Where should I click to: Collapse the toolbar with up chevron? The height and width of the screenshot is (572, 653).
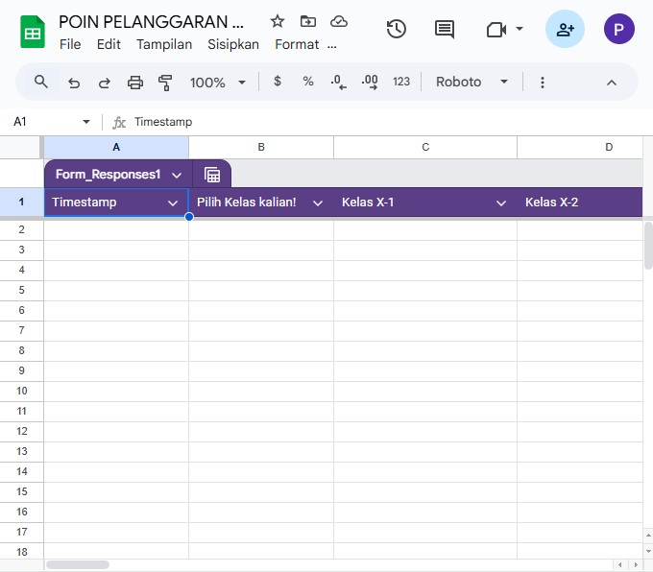pyautogui.click(x=612, y=83)
